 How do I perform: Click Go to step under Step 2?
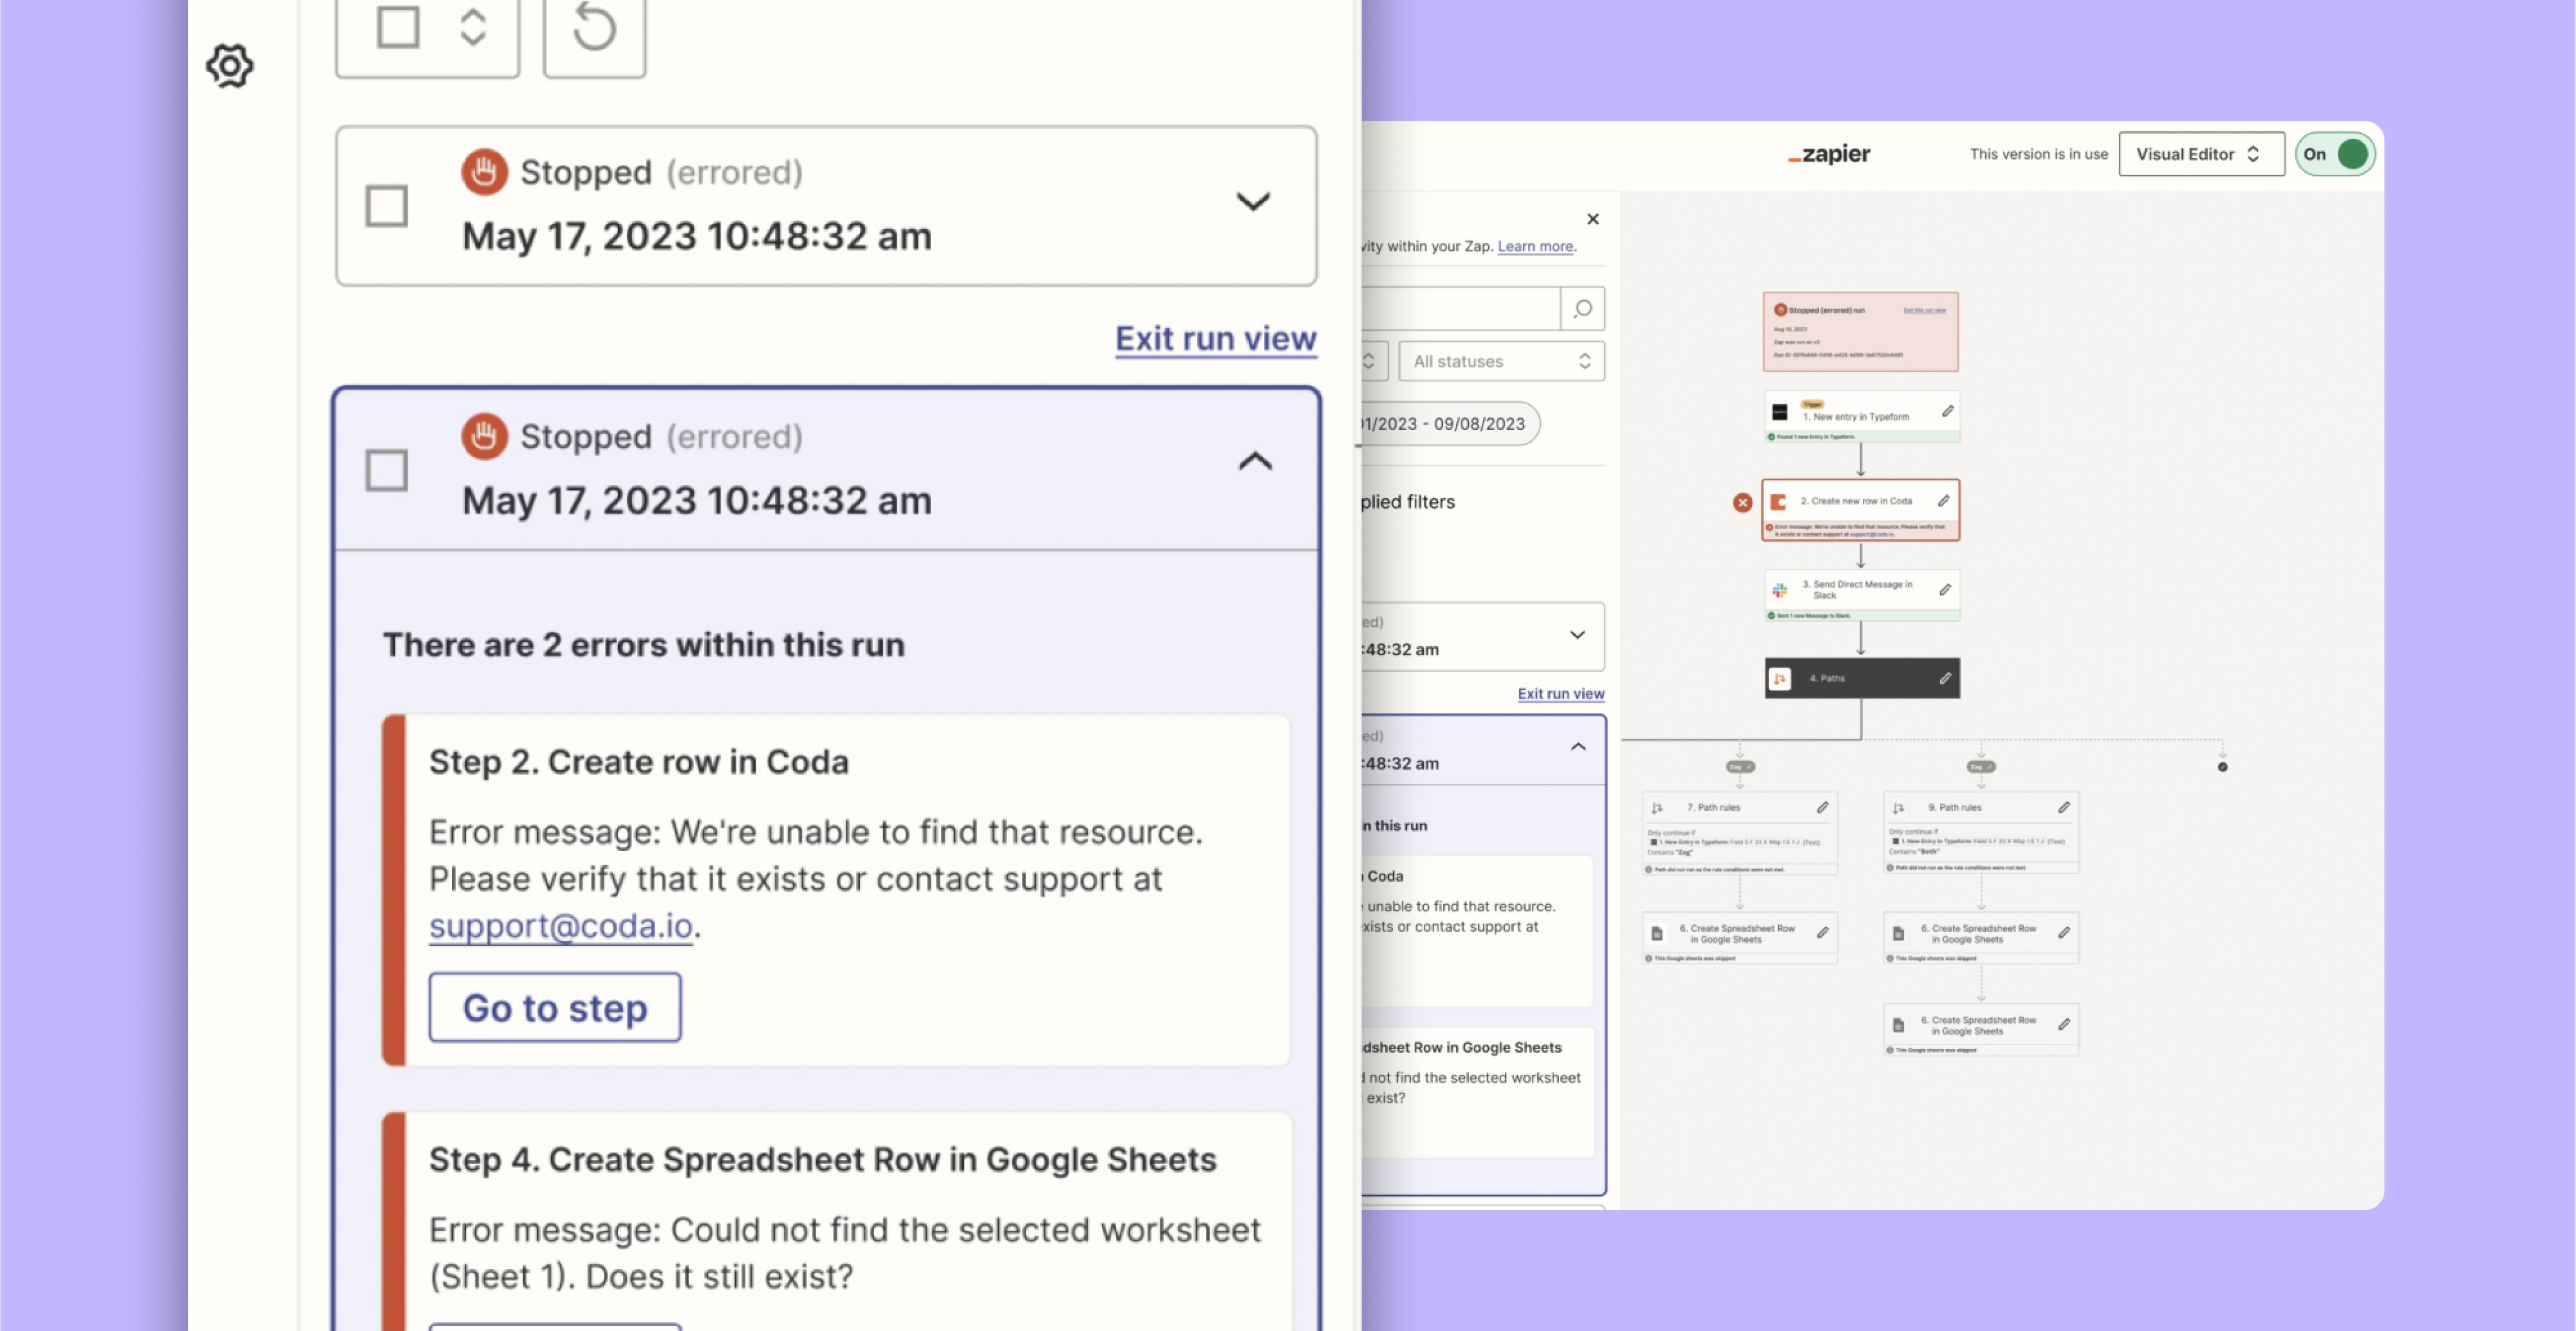point(555,1008)
